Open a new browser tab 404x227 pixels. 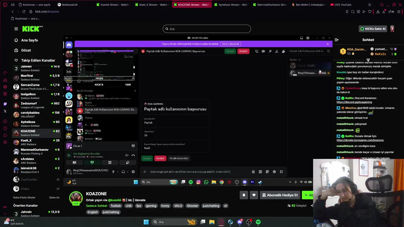coord(369,5)
